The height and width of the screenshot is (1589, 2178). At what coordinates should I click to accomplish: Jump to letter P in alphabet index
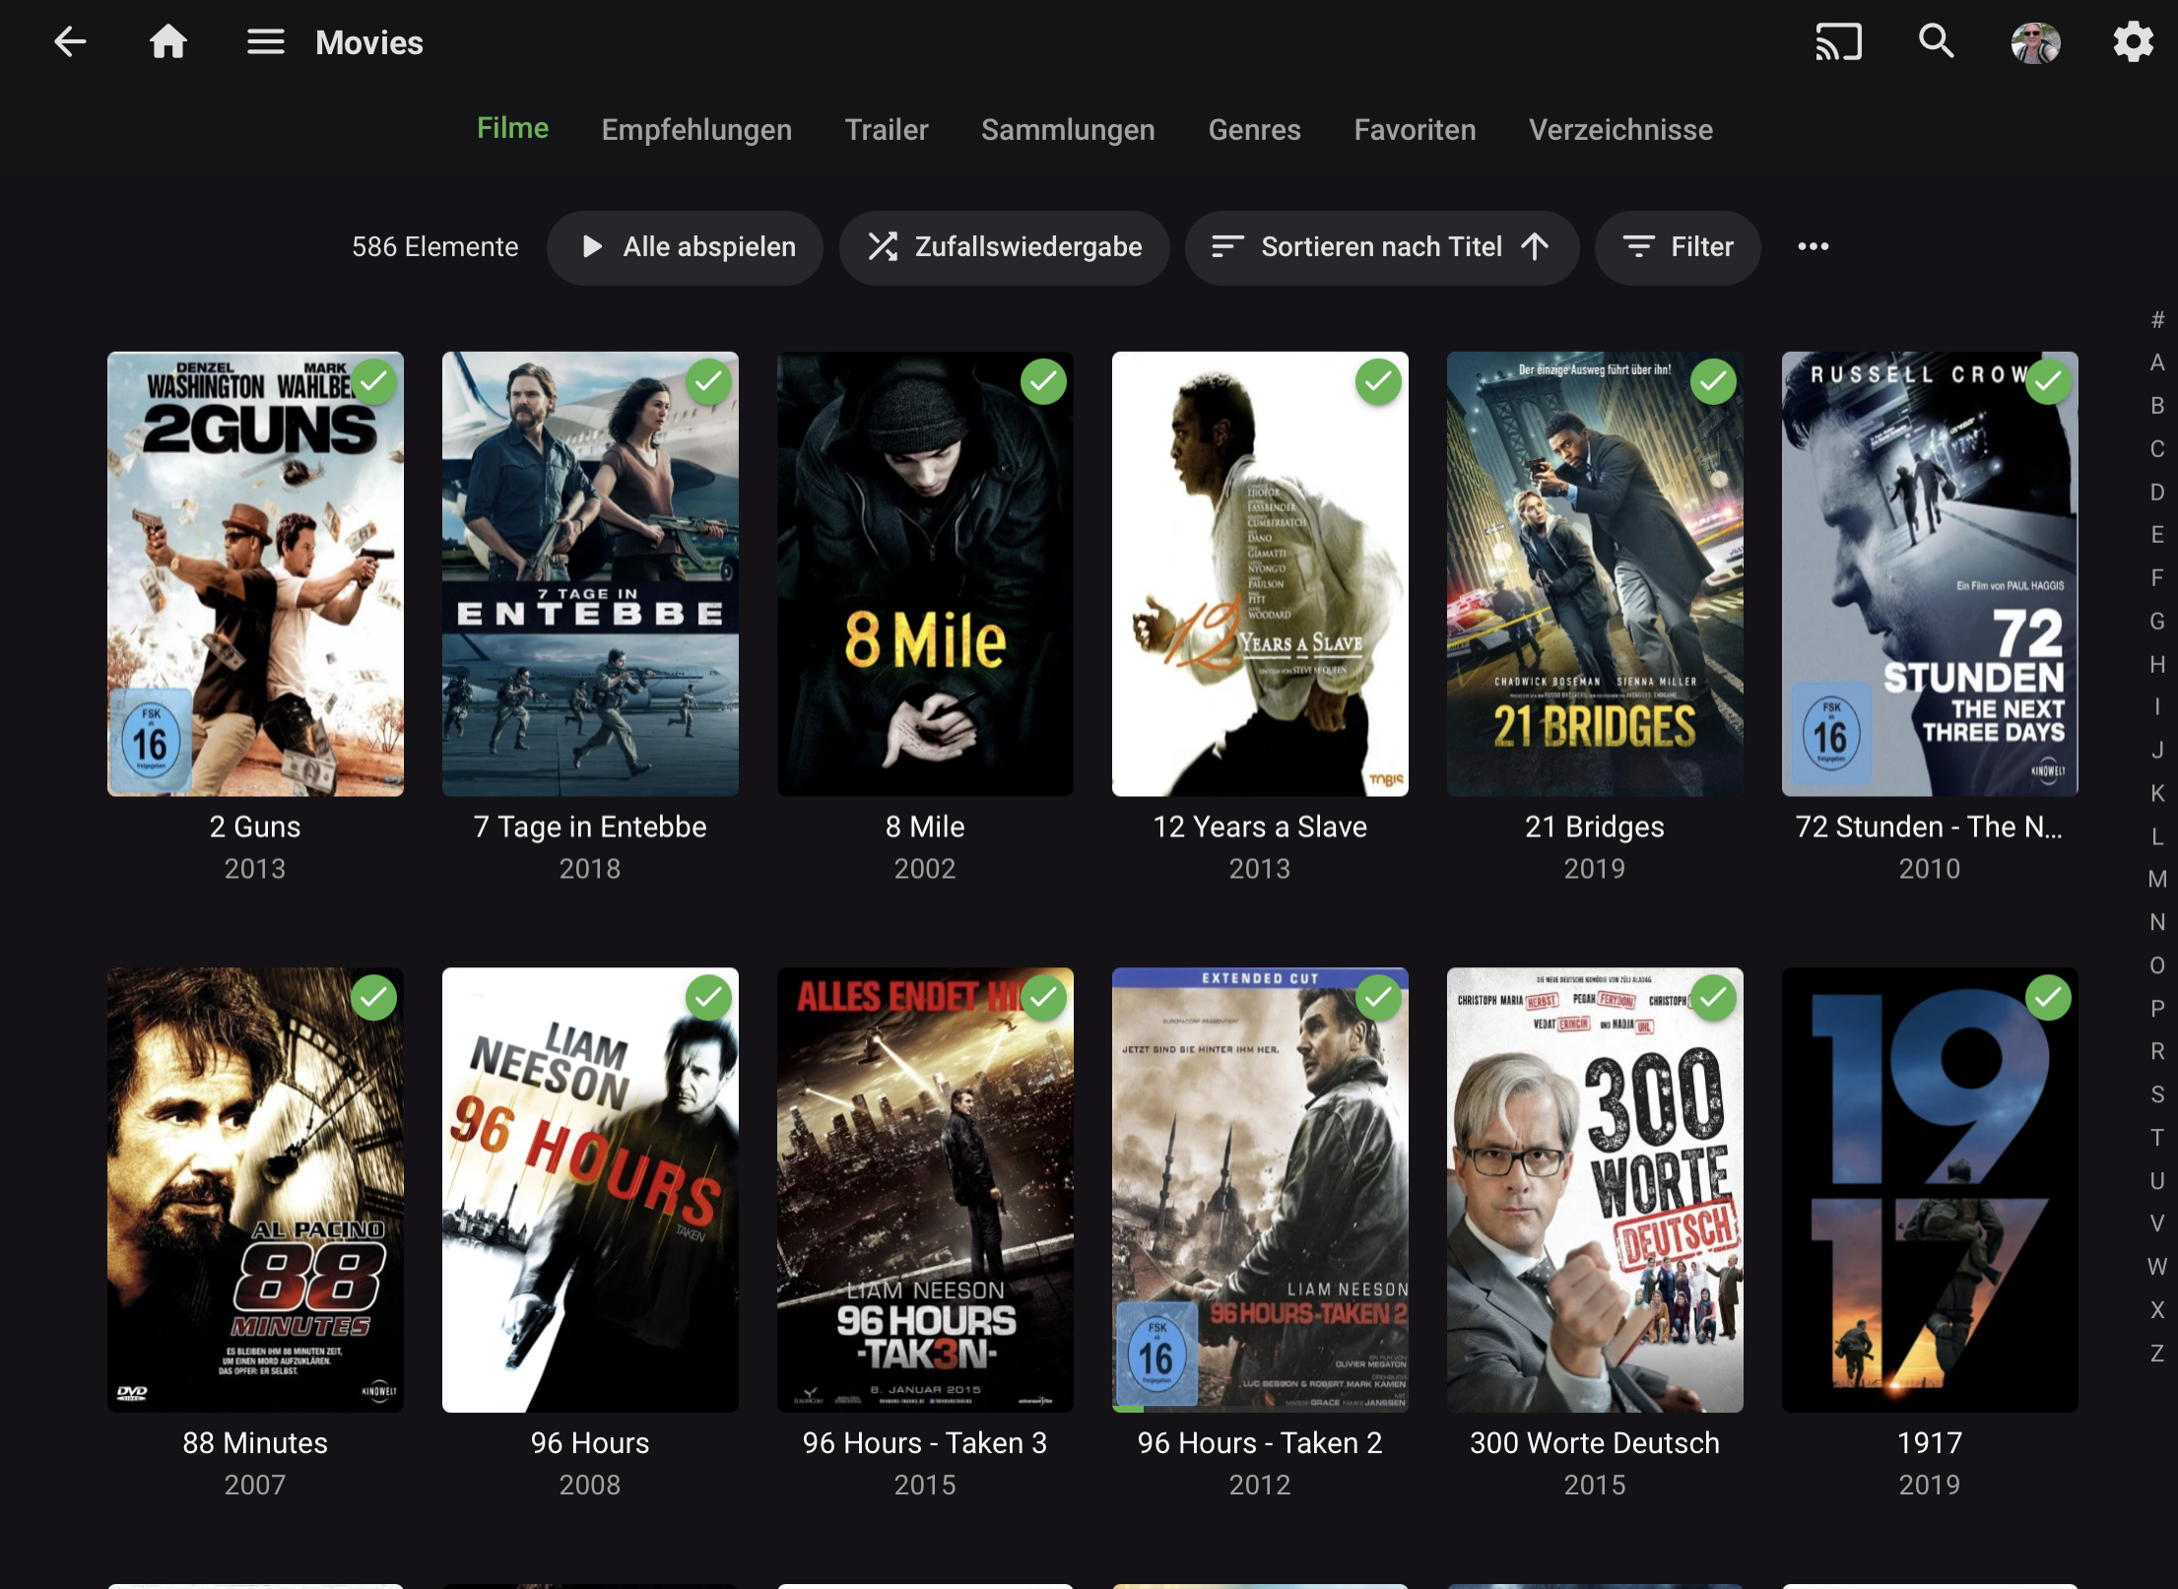tap(2157, 1008)
